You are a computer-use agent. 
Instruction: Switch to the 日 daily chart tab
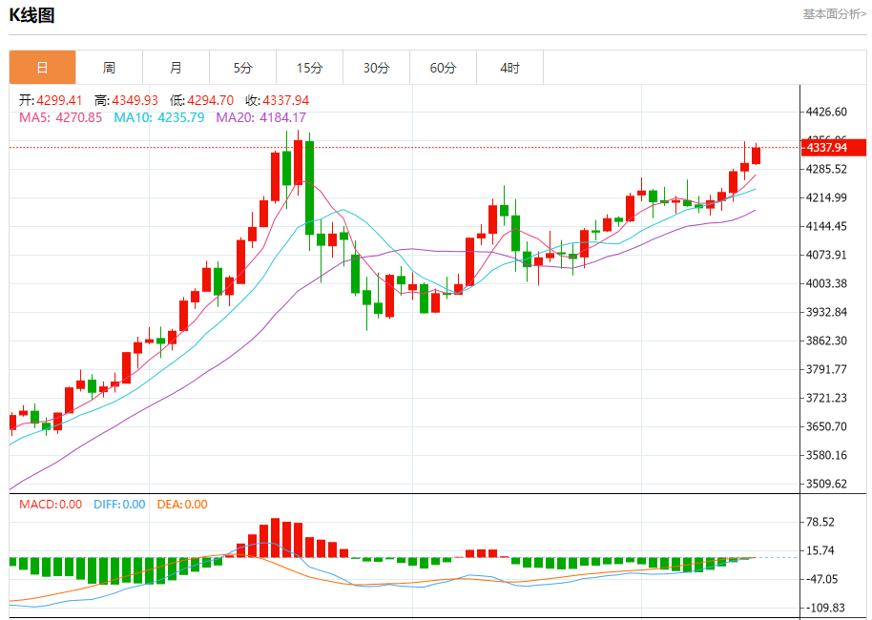(42, 68)
